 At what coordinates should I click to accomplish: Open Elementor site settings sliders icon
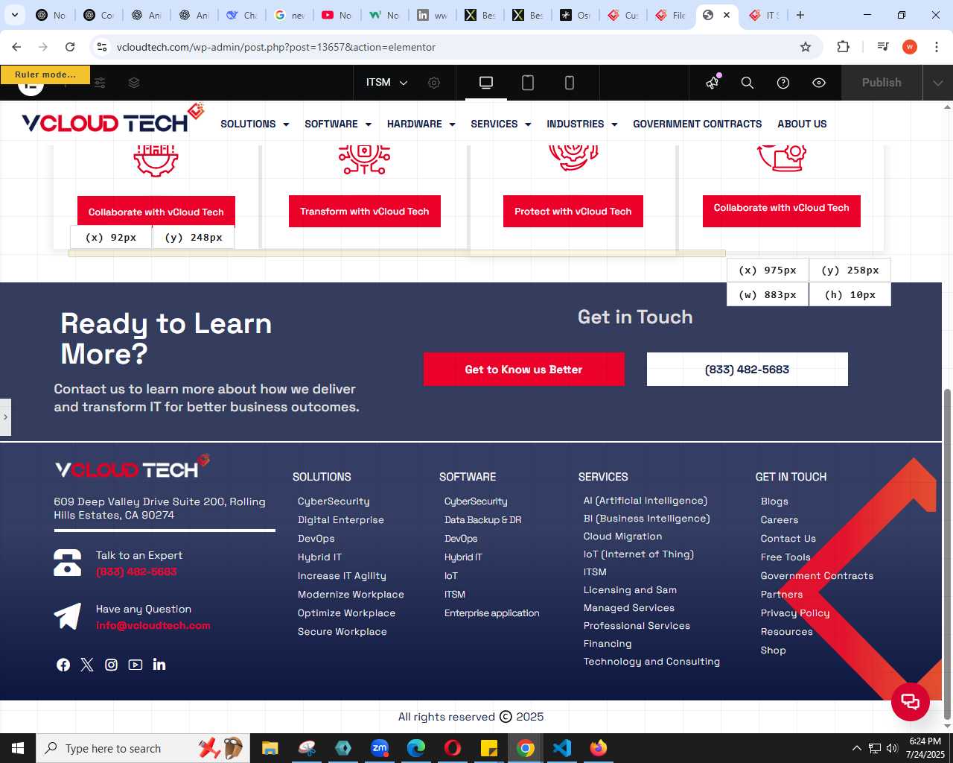[x=100, y=83]
